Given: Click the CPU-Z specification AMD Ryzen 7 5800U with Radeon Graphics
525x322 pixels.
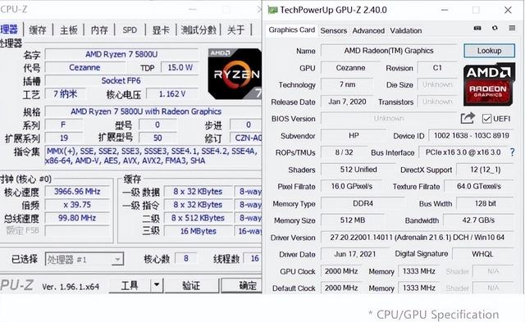Looking at the screenshot, I should click(x=146, y=111).
